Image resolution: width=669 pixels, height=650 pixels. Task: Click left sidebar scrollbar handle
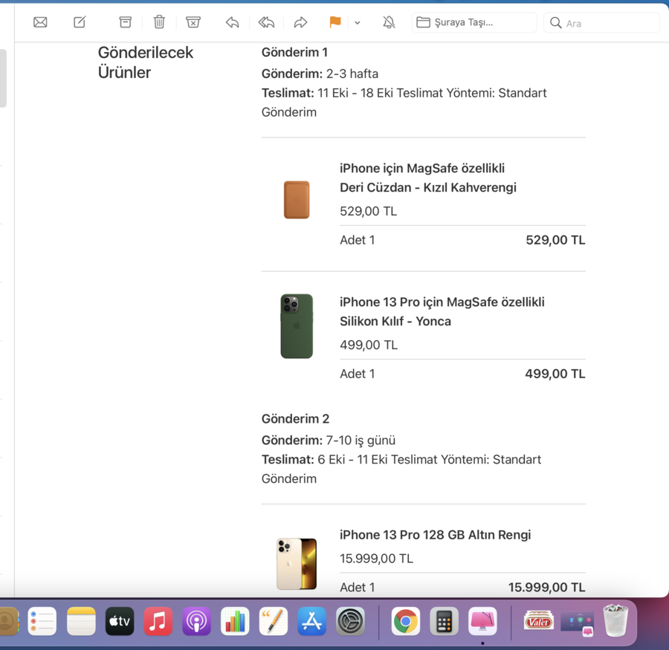click(3, 79)
